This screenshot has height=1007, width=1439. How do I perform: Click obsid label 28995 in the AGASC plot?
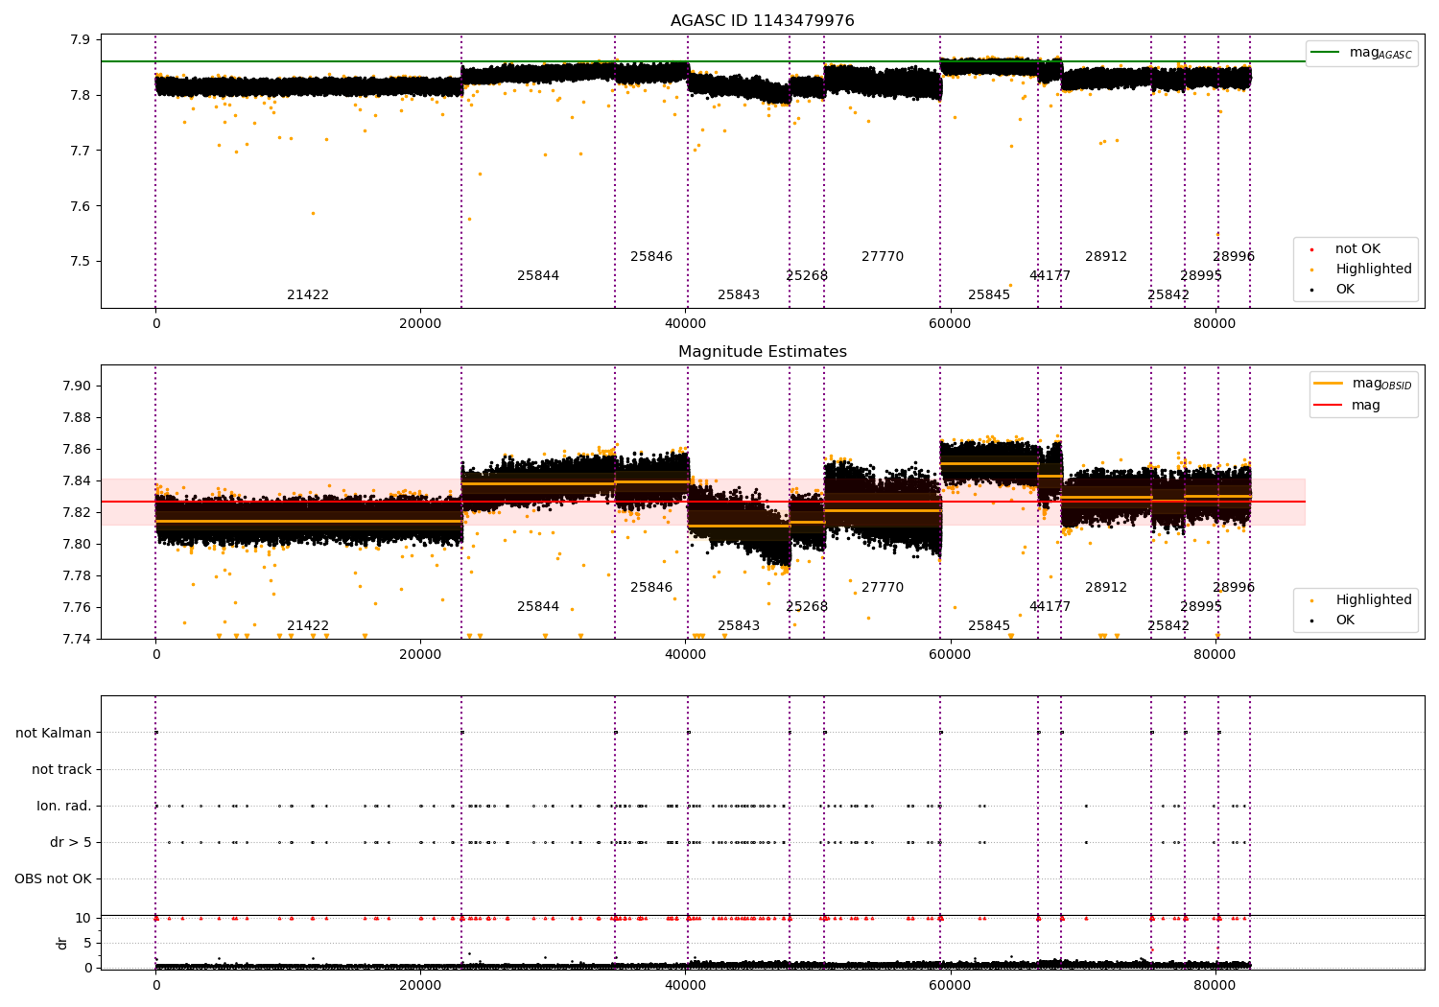tap(1201, 276)
